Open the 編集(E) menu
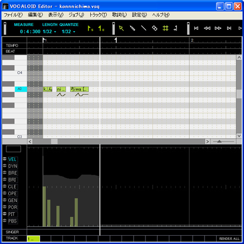This screenshot has width=244, height=244. pos(35,15)
